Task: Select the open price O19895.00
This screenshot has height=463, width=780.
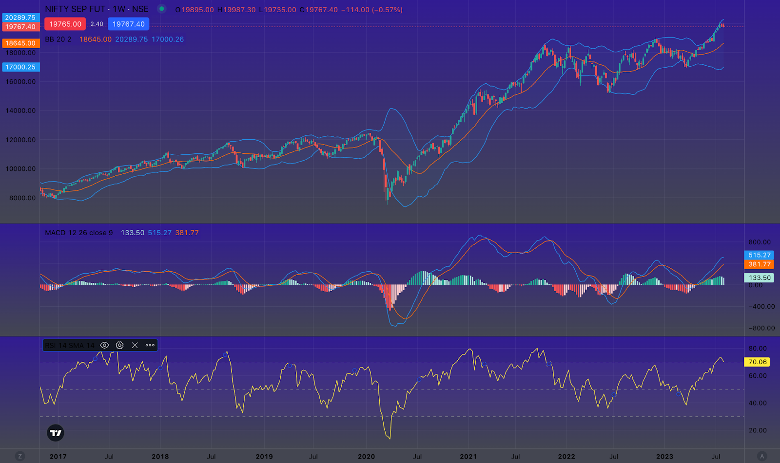Action: [195, 10]
